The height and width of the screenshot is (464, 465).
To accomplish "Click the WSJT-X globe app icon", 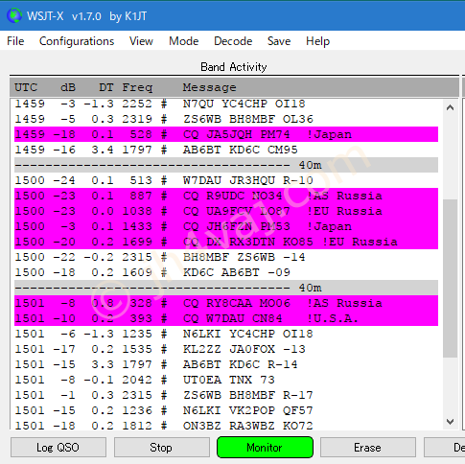I will click(x=14, y=15).
